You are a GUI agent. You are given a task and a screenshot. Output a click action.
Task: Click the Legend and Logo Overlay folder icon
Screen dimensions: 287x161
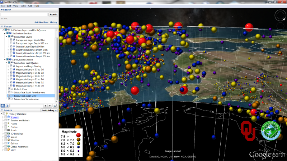click(14, 66)
